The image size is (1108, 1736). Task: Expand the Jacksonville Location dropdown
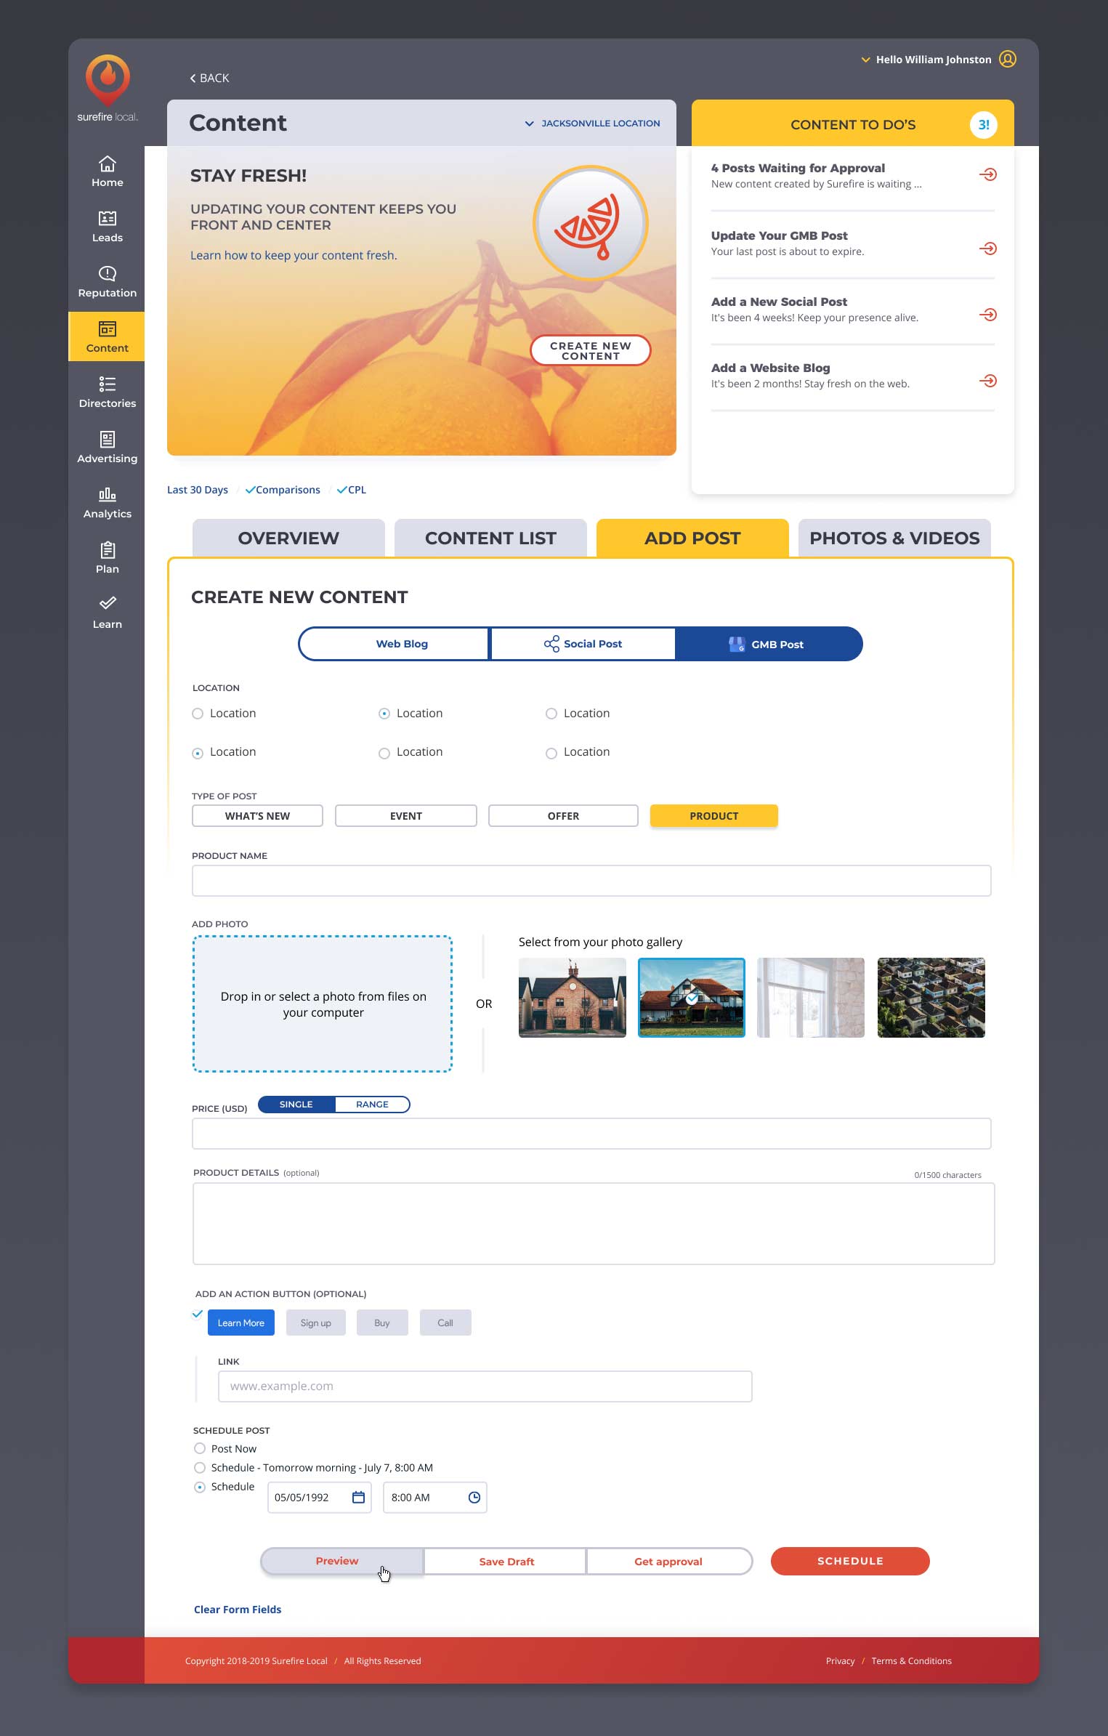[593, 124]
